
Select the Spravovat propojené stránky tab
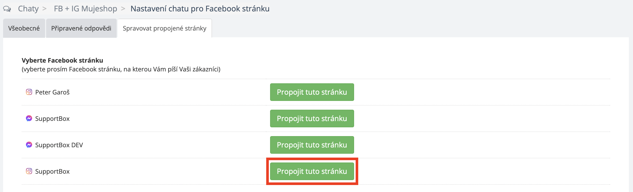point(165,28)
